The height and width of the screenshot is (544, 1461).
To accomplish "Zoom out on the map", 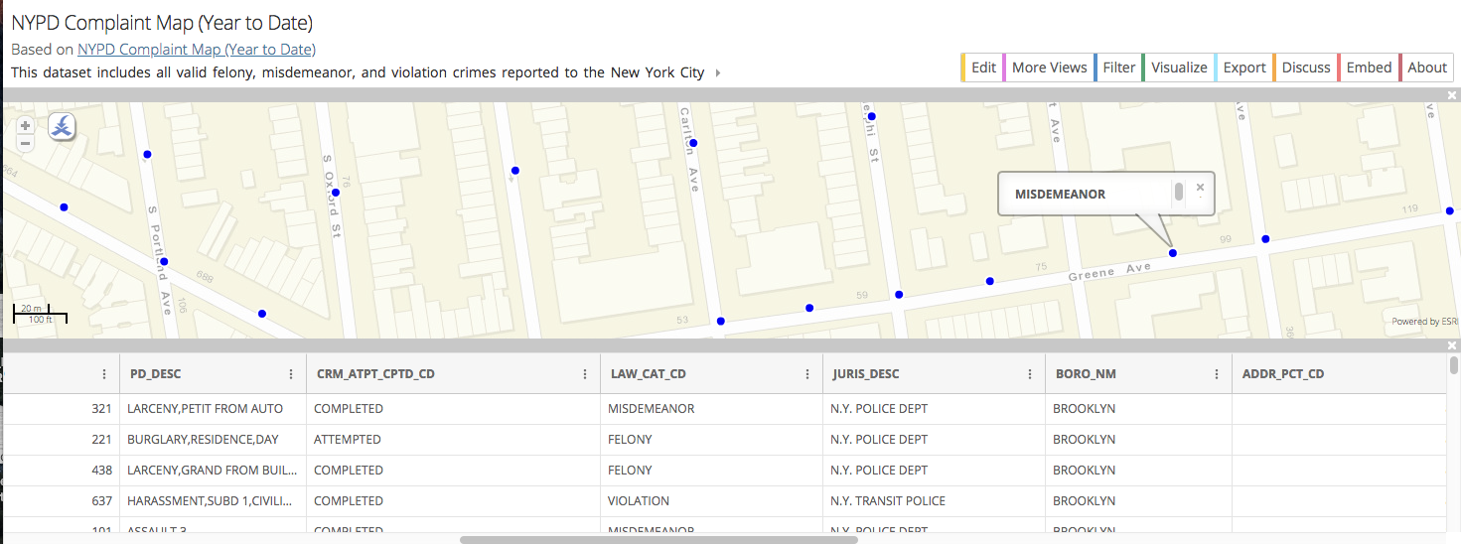I will pyautogui.click(x=26, y=143).
